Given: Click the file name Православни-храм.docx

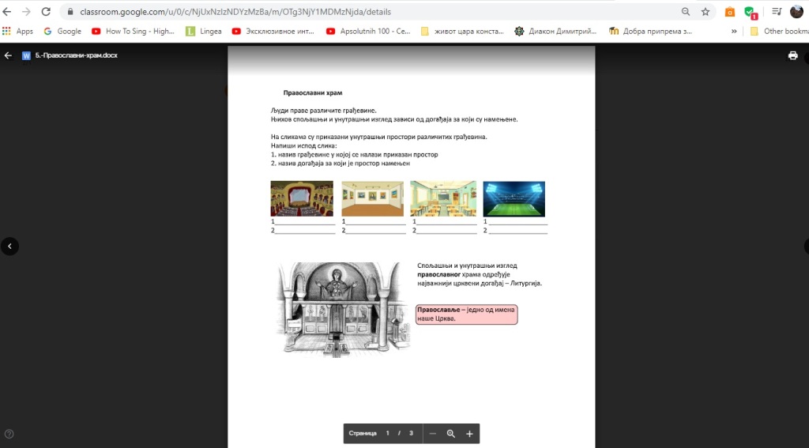Looking at the screenshot, I should (77, 55).
